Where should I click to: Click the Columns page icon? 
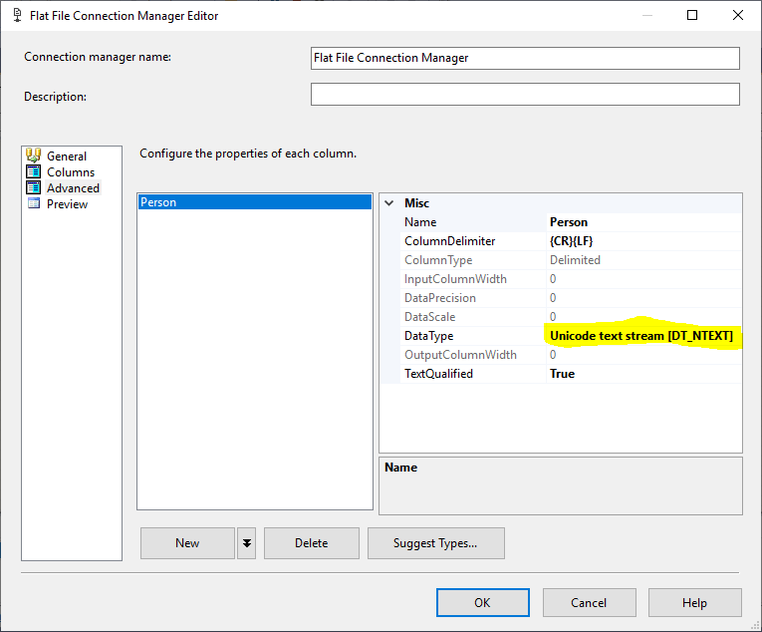(x=33, y=171)
